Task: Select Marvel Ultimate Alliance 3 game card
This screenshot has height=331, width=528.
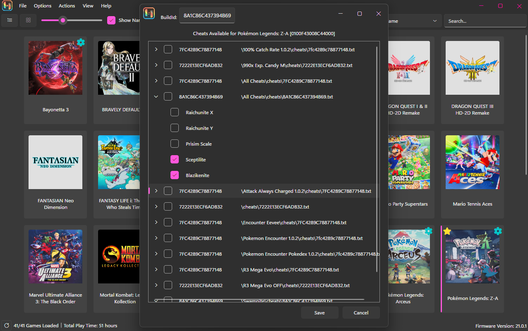Action: tap(55, 269)
